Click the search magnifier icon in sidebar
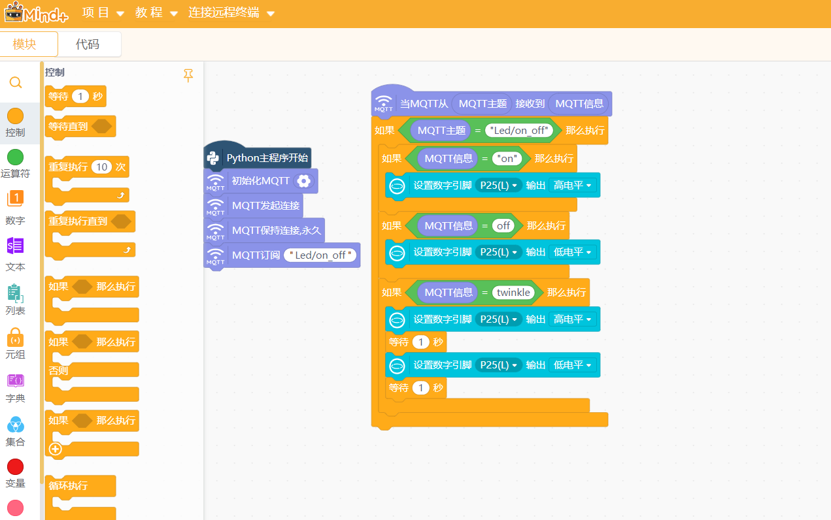The height and width of the screenshot is (520, 831). tap(16, 82)
